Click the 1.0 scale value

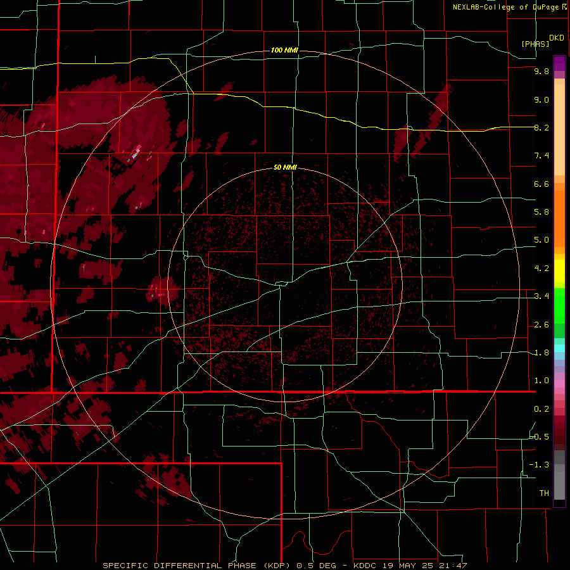(541, 381)
